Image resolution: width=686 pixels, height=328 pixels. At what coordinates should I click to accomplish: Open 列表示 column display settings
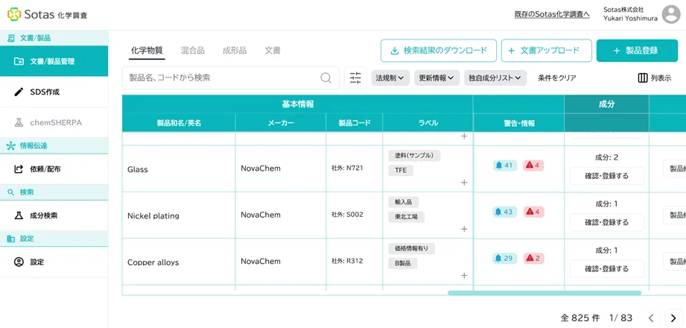click(655, 78)
